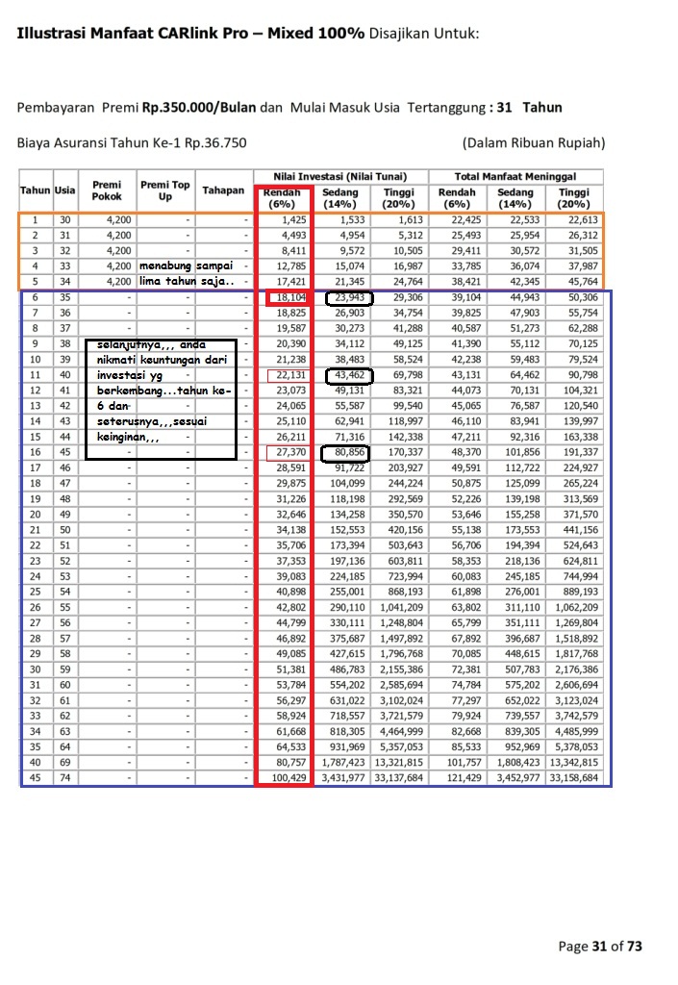Click the circled value 23,943

click(350, 297)
